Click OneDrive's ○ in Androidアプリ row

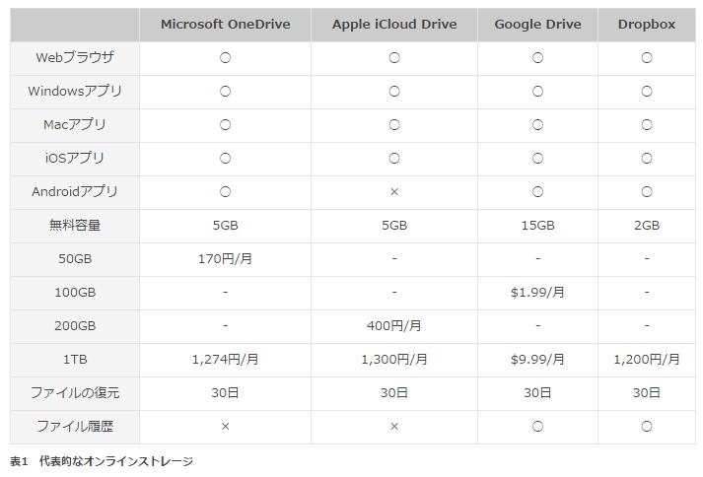pyautogui.click(x=225, y=192)
